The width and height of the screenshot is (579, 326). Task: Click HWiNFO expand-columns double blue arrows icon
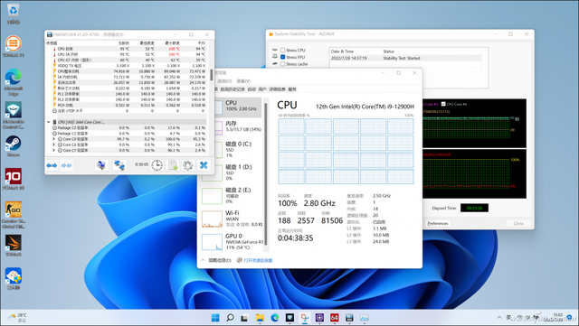point(52,165)
